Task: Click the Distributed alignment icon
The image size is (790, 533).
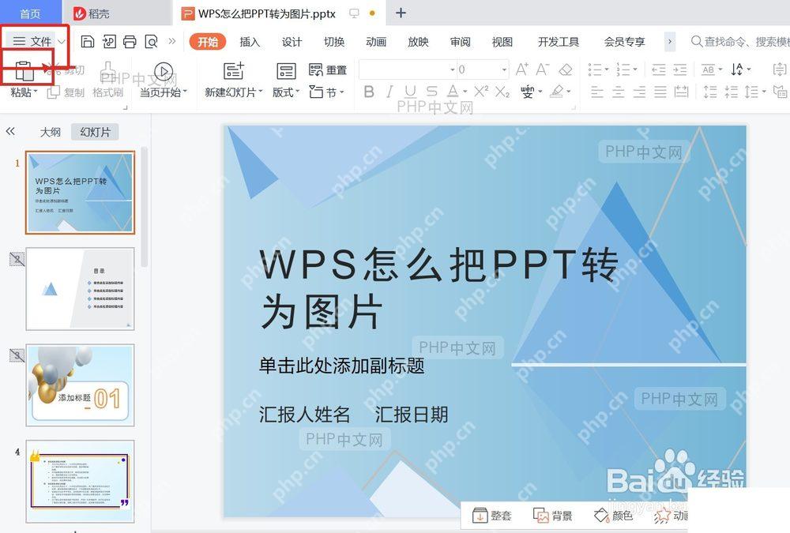Action: (682, 92)
